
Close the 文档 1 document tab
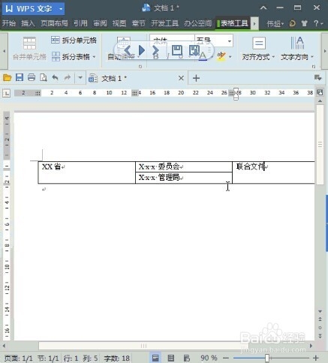[x=181, y=79]
